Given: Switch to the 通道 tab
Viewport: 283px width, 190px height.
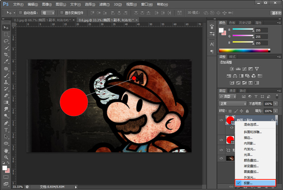Looking at the screenshot, I should [232, 91].
